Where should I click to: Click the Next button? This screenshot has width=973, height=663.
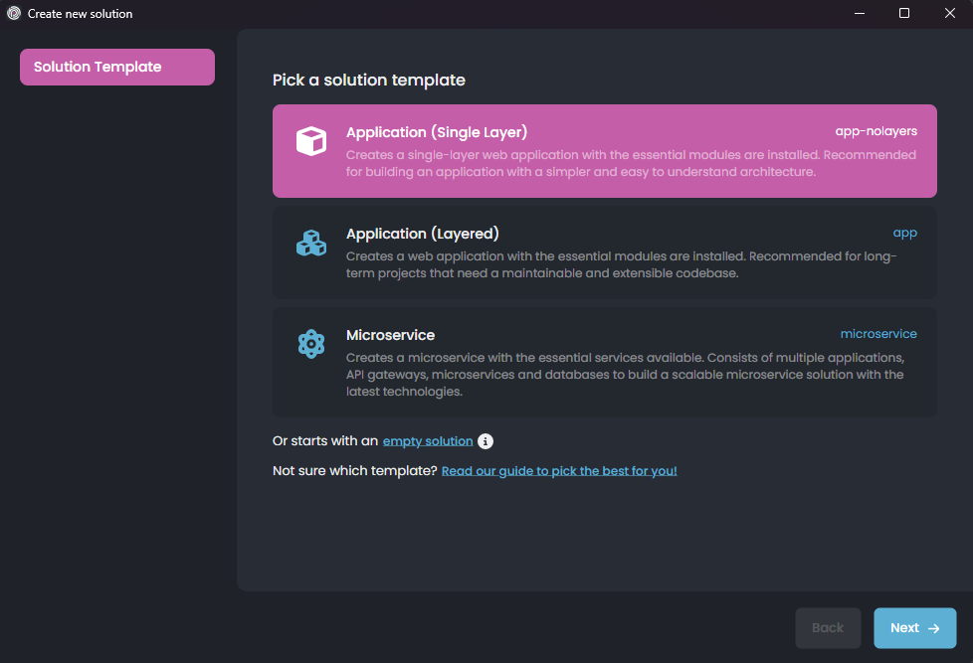tap(914, 627)
